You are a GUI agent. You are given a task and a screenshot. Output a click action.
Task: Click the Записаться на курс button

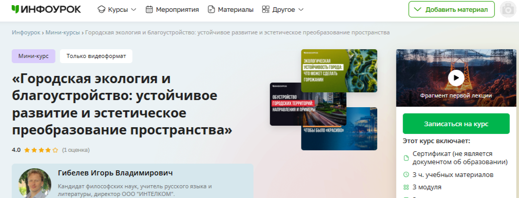(x=456, y=124)
